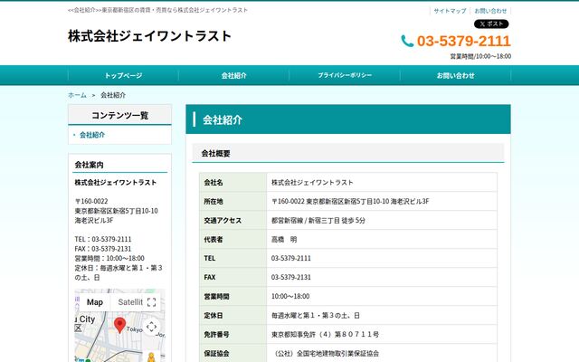Click the 会社紹介 main page heading
Screen dimensions: 579x362
coord(223,119)
